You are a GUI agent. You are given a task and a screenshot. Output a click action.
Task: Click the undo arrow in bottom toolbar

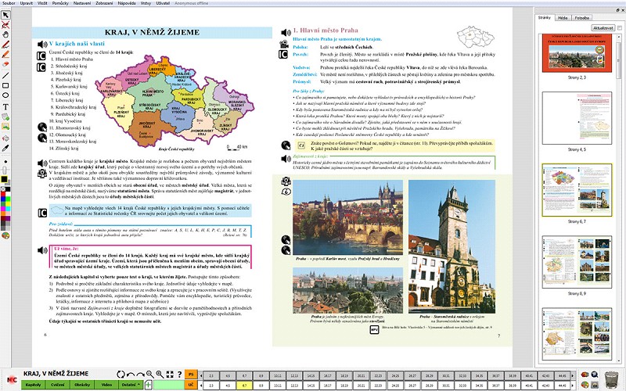pyautogui.click(x=130, y=375)
